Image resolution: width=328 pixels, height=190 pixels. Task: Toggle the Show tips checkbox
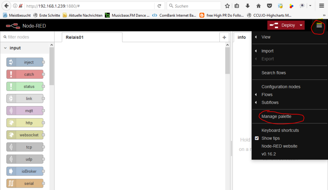pos(257,138)
